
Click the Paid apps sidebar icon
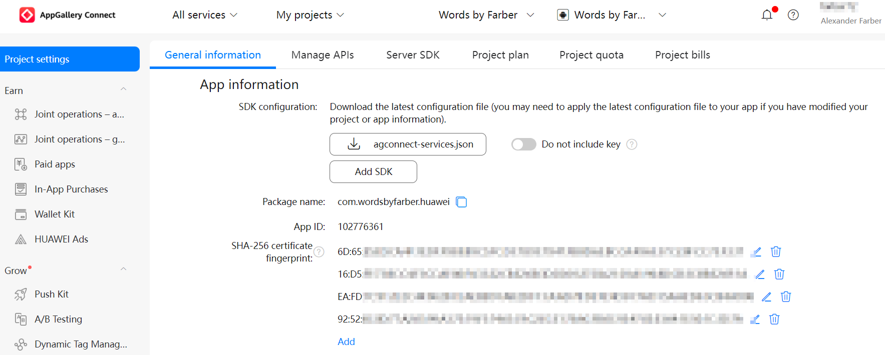coord(21,164)
